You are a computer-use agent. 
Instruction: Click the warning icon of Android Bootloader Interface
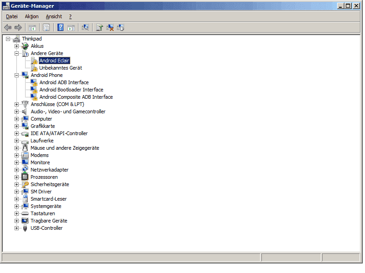[x=34, y=90]
